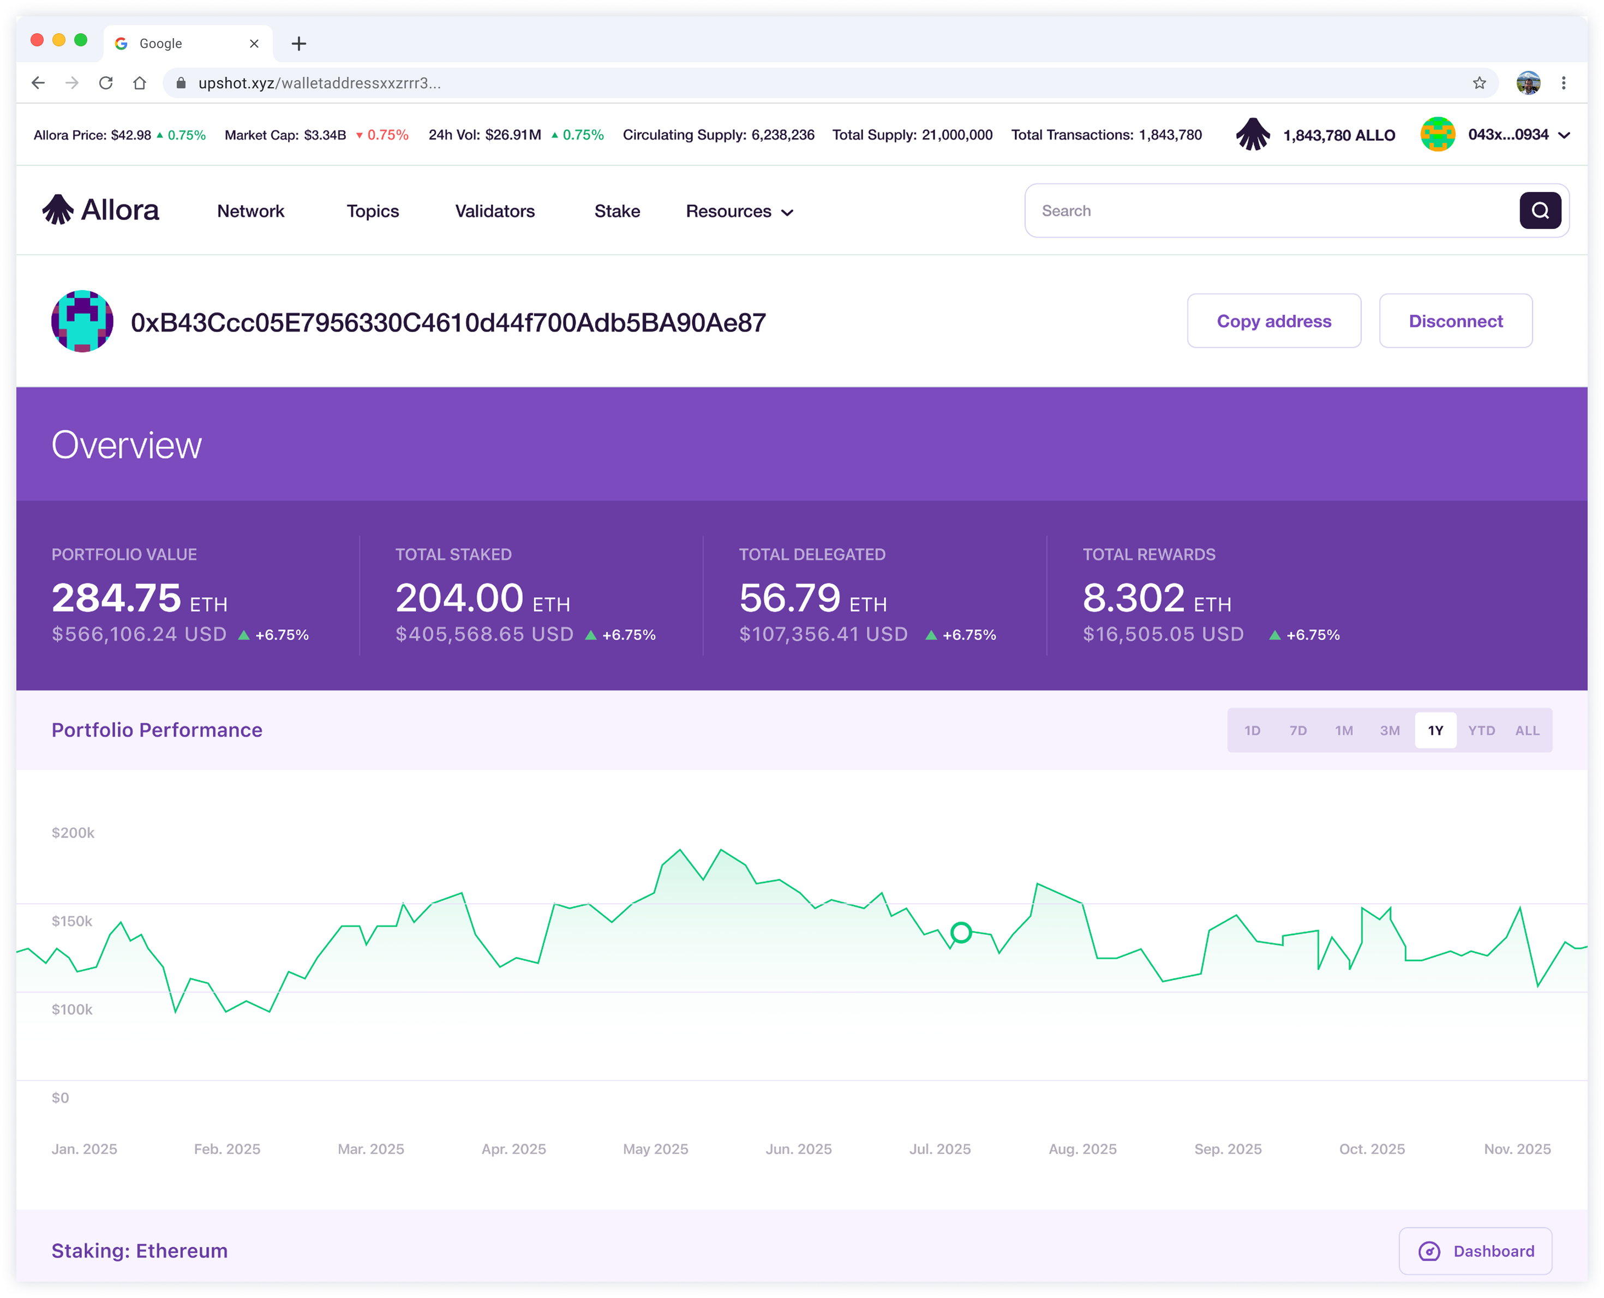
Task: Click the green wallet avatar in top bar
Action: 1437,135
